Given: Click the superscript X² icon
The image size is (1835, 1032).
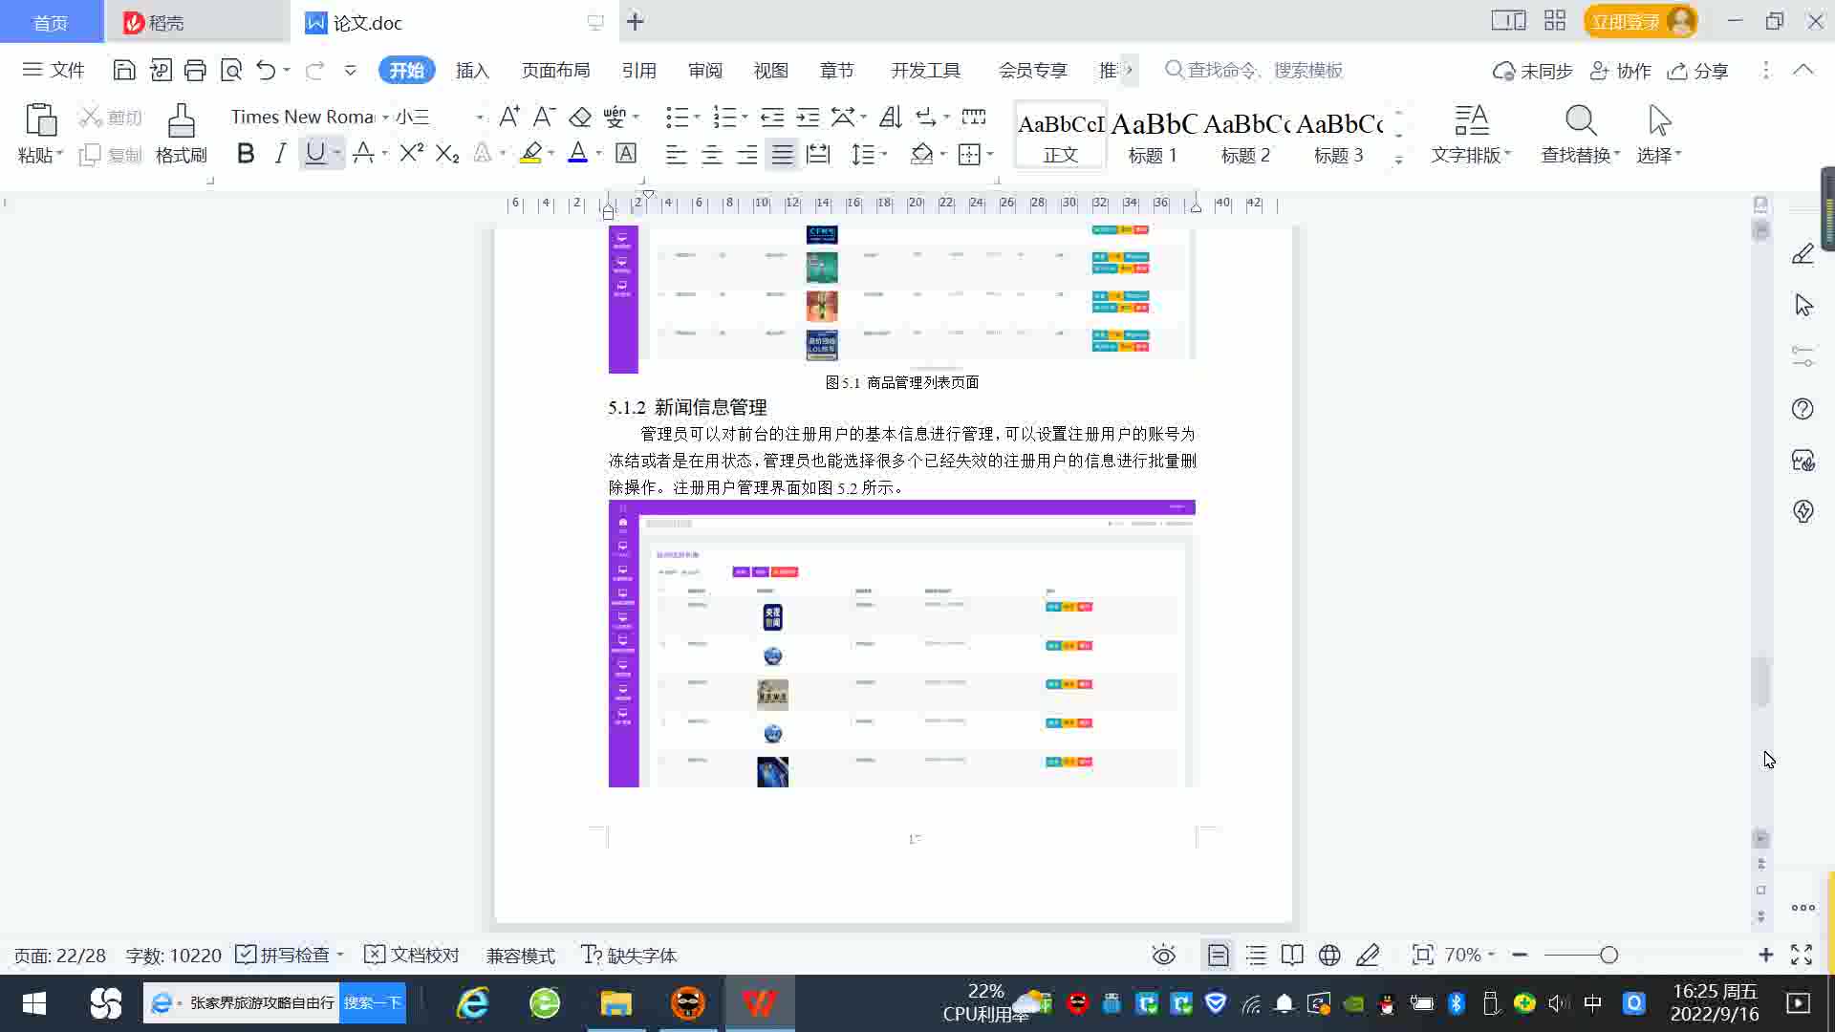Looking at the screenshot, I should (411, 153).
